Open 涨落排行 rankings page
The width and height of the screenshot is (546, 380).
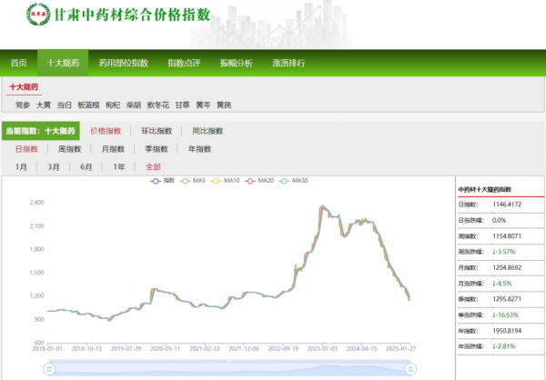[x=288, y=64]
